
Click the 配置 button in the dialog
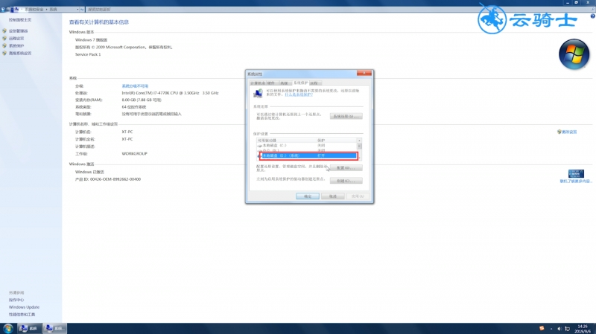(x=346, y=168)
